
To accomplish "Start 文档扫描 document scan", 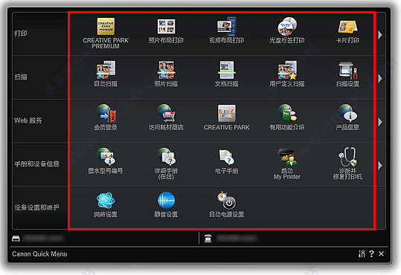I will pos(227,70).
